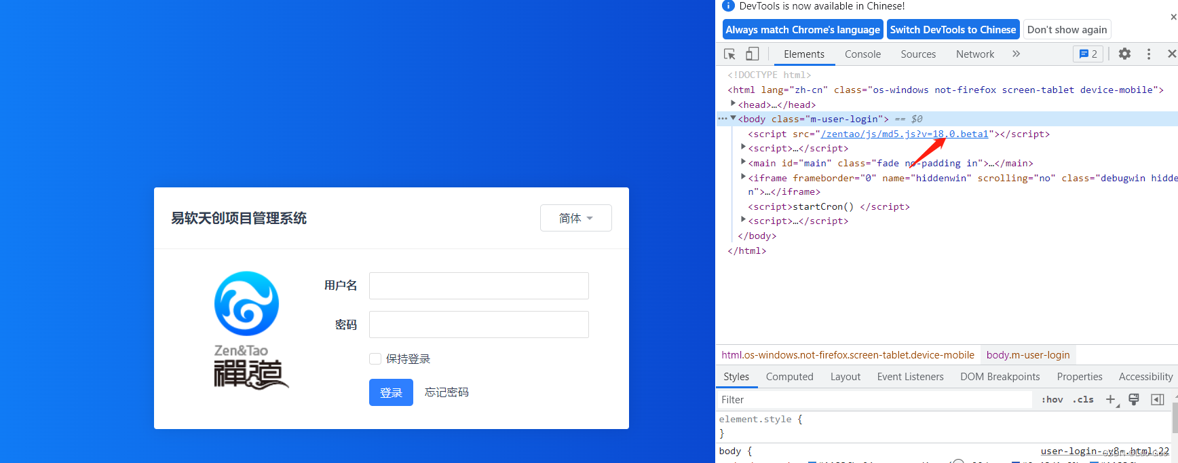The height and width of the screenshot is (463, 1178).
Task: Expand the iframe hiddenwin node
Action: (x=743, y=177)
